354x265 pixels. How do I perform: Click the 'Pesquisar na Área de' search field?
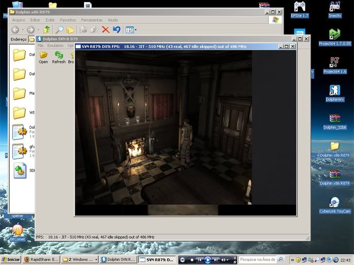[258, 259]
